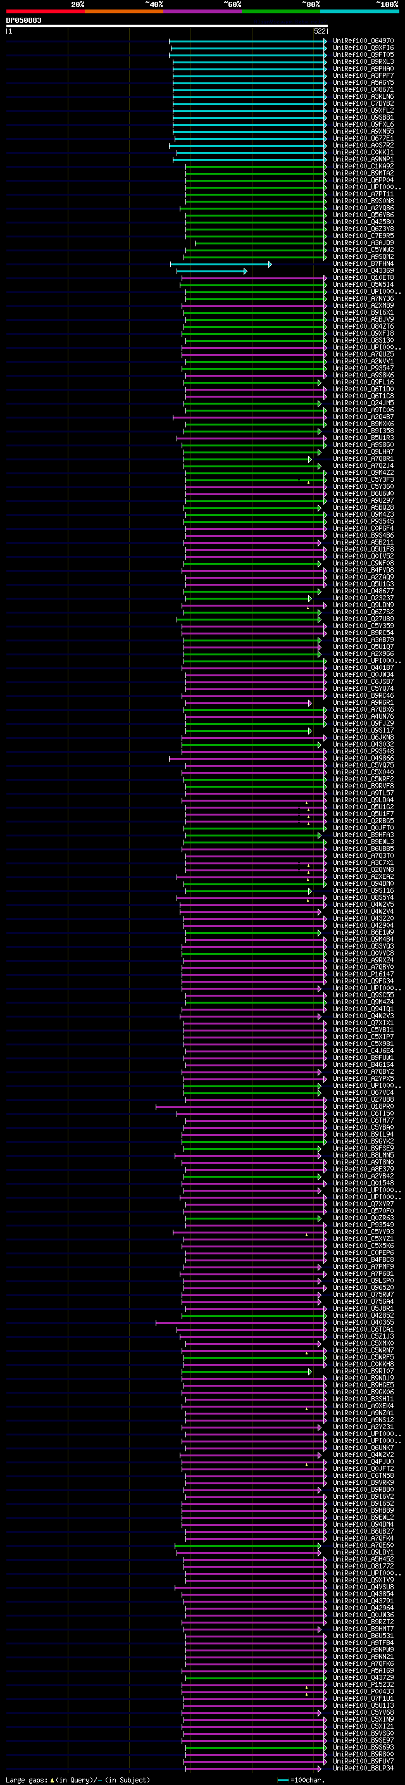Select label UniRef100_C5Y3F3

(363, 479)
